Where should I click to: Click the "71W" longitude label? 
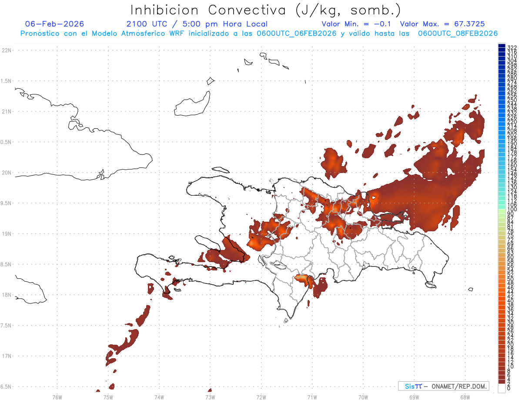pyautogui.click(x=312, y=397)
